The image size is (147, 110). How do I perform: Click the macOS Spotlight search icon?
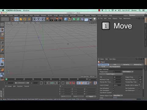(140, 10)
